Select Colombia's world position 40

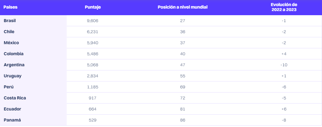point(183,54)
